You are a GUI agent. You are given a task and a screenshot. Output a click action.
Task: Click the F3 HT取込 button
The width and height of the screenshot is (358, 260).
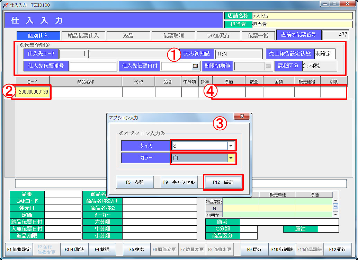74,249
